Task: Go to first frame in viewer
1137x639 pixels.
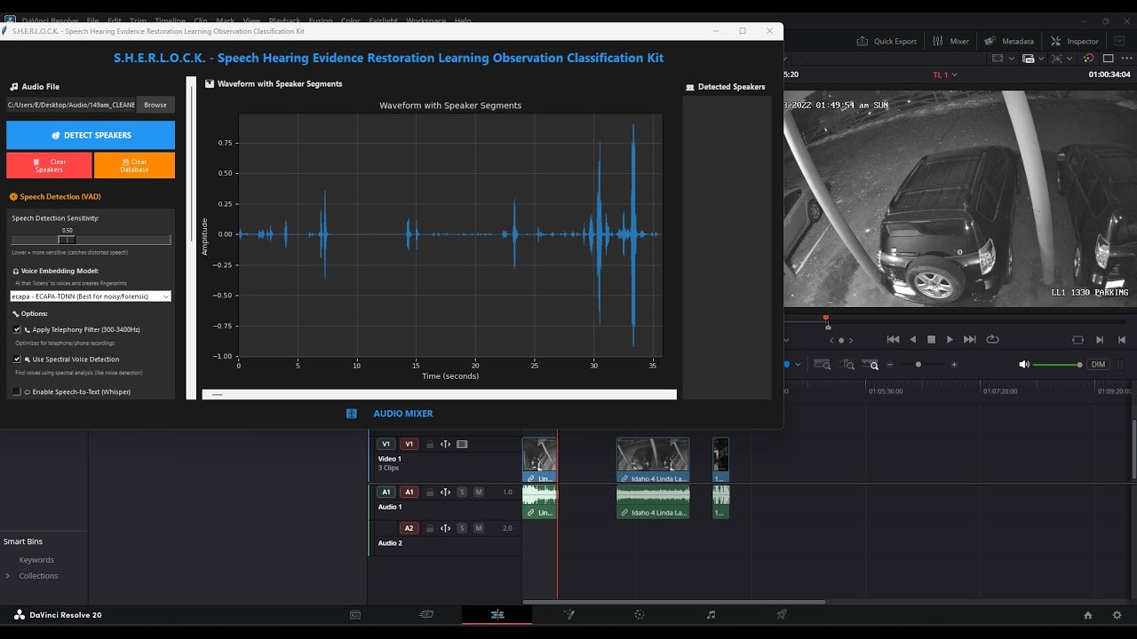Action: [x=893, y=339]
